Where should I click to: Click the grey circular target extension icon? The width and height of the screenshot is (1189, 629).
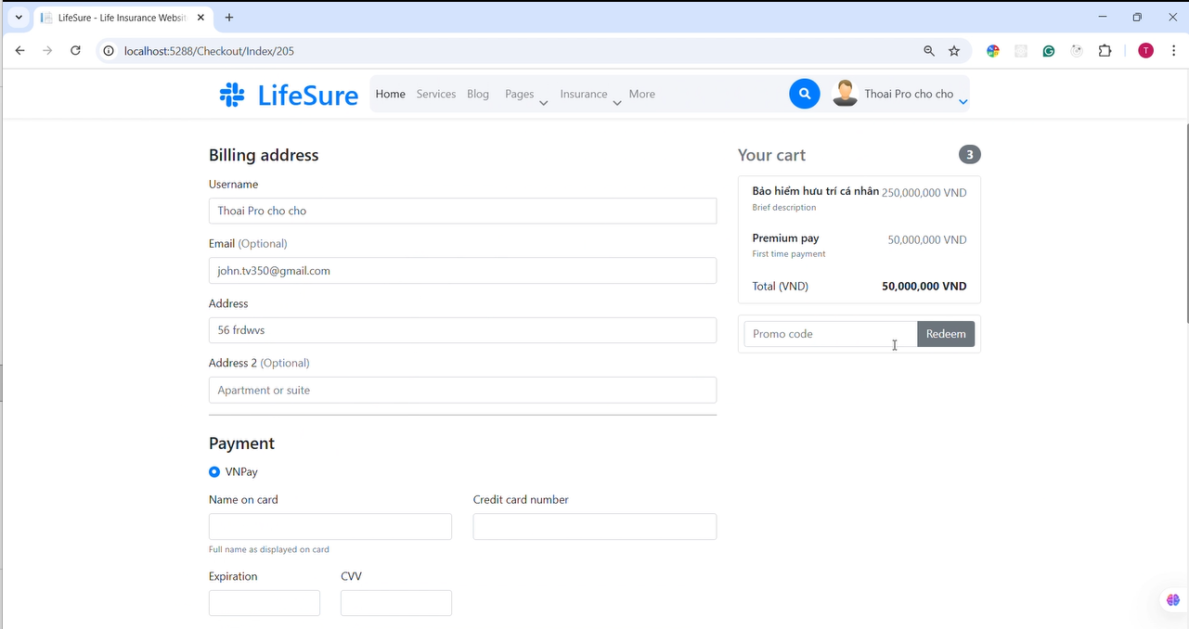(1077, 51)
